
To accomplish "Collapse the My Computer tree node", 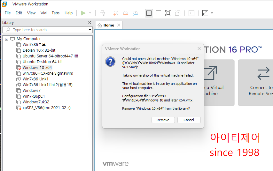I will pos(7,39).
